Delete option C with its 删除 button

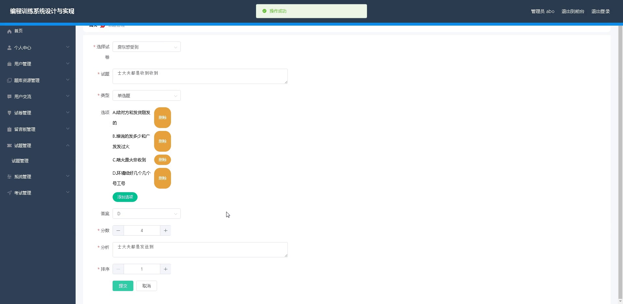tap(163, 160)
